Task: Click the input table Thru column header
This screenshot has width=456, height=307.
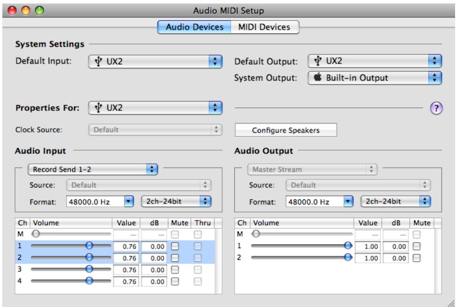Action: click(203, 223)
